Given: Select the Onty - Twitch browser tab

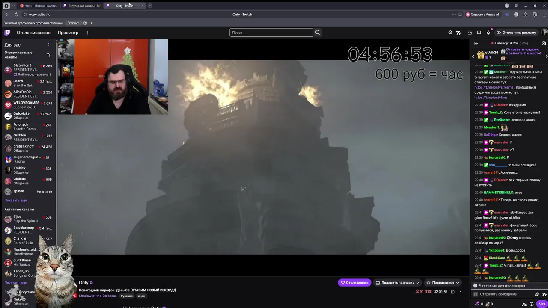Looking at the screenshot, I should click(124, 6).
